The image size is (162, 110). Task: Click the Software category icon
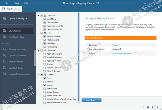[x=45, y=50]
